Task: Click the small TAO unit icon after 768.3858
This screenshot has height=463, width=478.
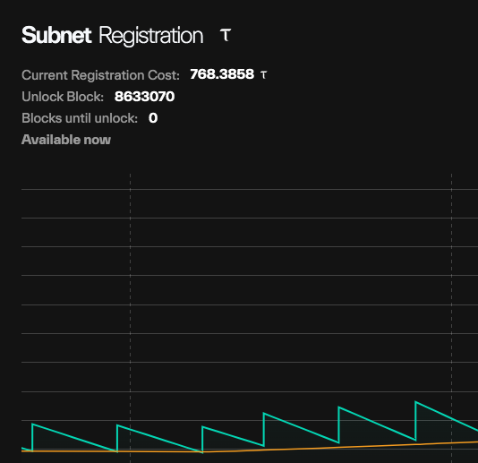Action: [x=264, y=74]
